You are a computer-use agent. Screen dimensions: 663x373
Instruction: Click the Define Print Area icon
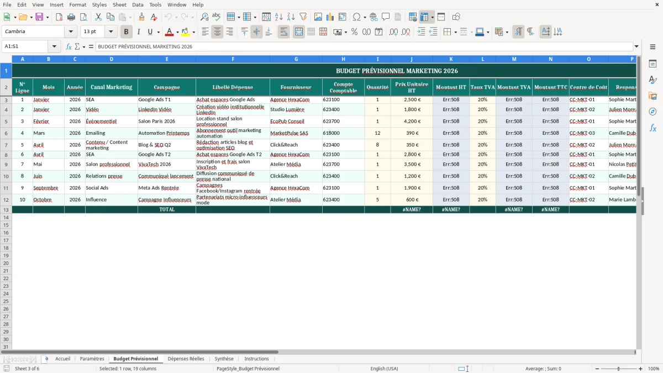tap(413, 17)
